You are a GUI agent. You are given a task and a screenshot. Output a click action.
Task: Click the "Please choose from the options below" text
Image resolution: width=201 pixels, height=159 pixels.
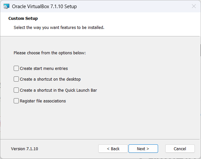coord(49,53)
